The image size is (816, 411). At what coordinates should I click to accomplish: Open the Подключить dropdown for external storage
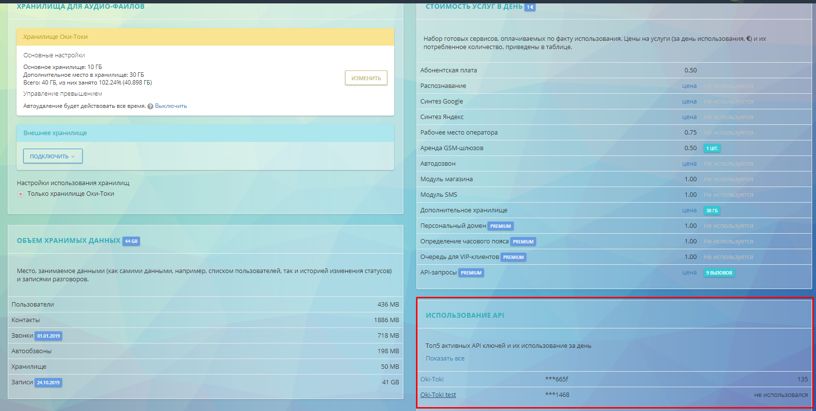coord(52,156)
